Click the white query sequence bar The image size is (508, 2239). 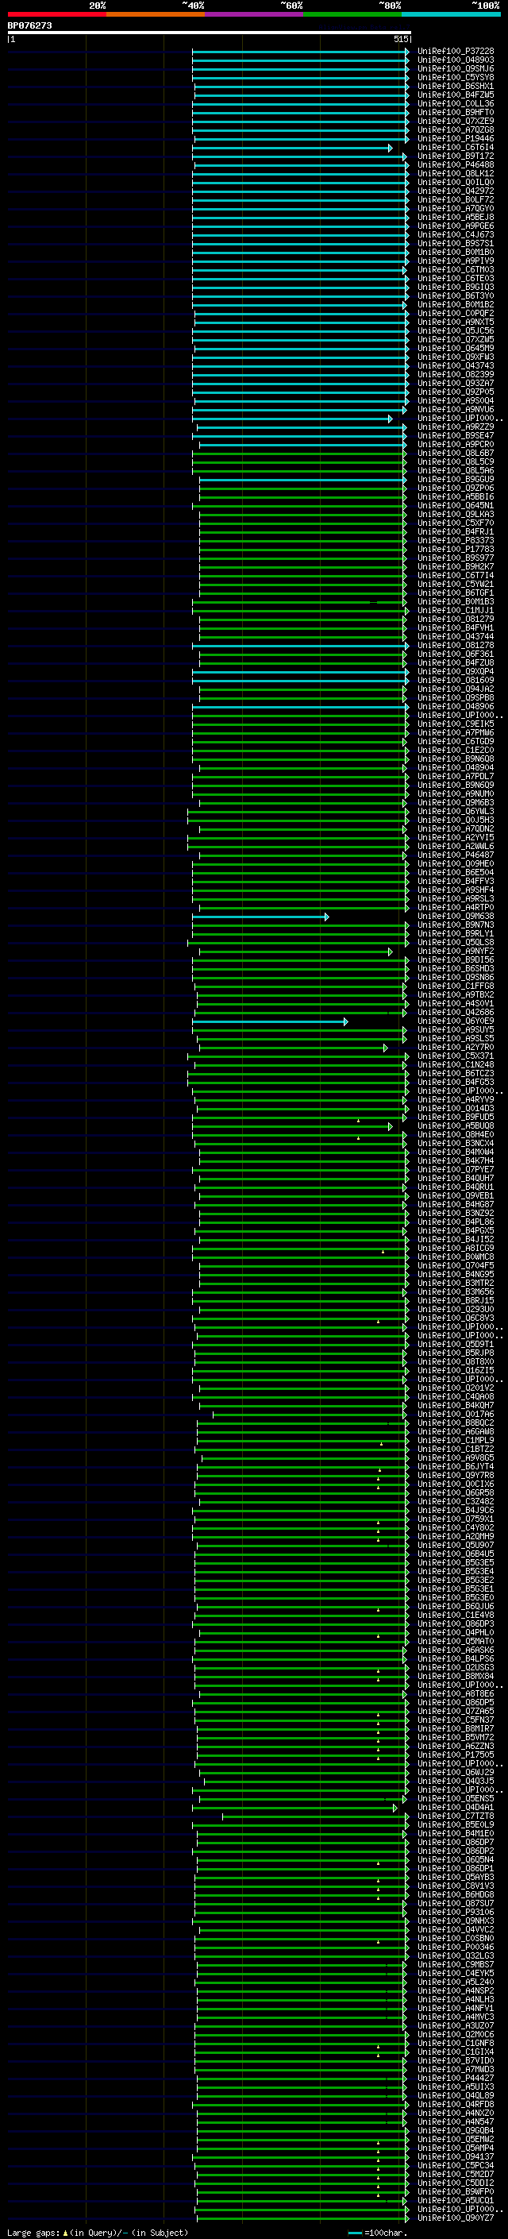(x=210, y=33)
